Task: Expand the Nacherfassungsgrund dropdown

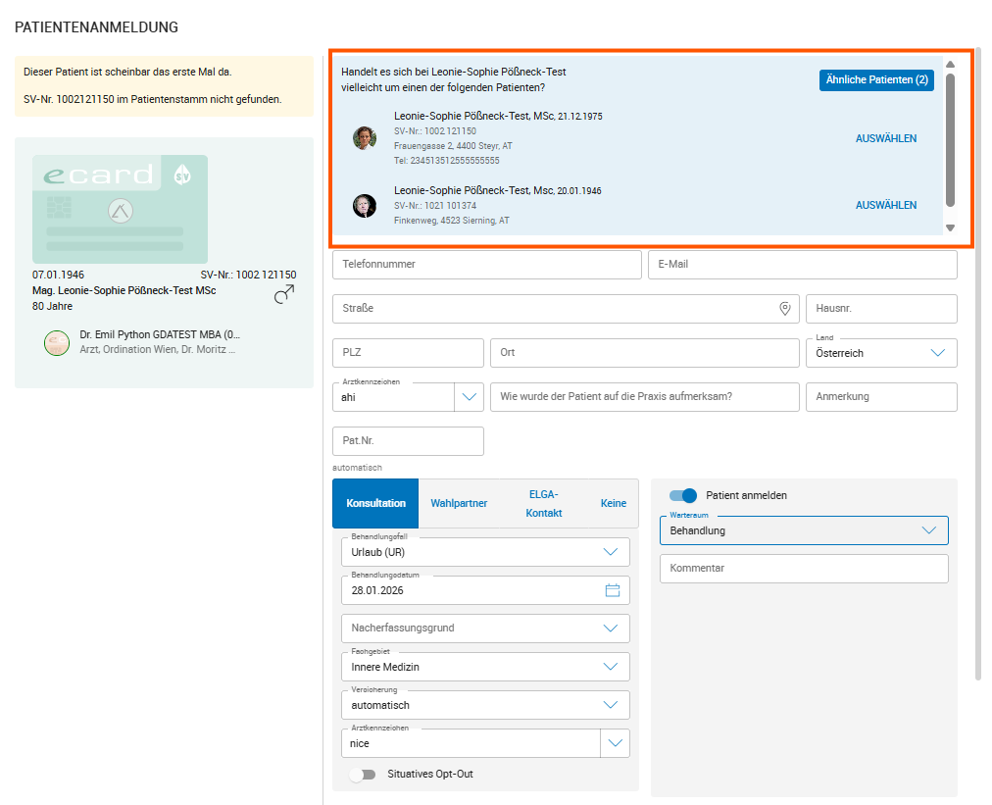Action: coord(485,629)
